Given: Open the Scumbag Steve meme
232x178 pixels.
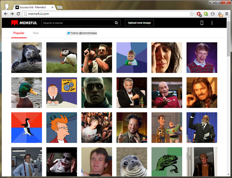Looking at the screenshot, I should (202, 162).
